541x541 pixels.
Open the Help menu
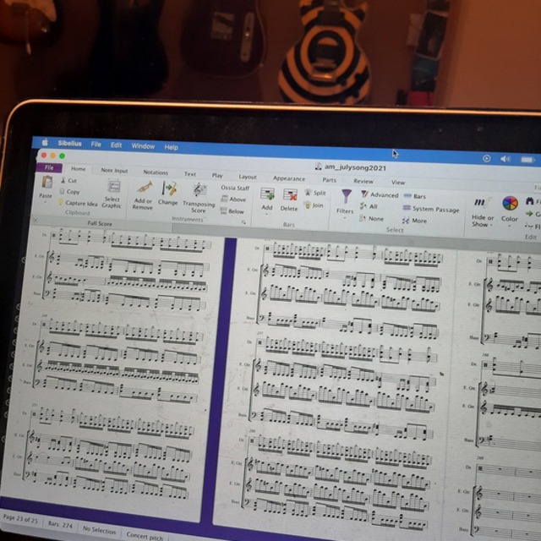171,147
